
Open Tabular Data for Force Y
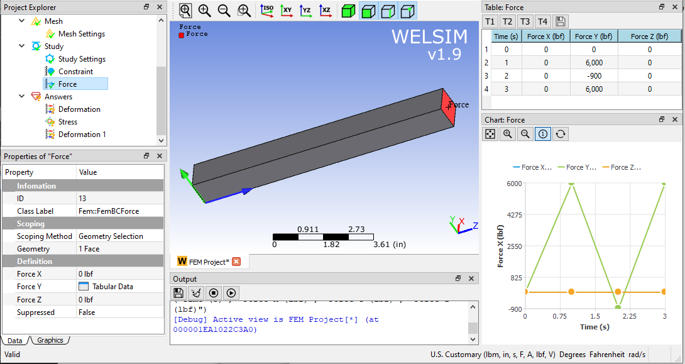(x=120, y=287)
